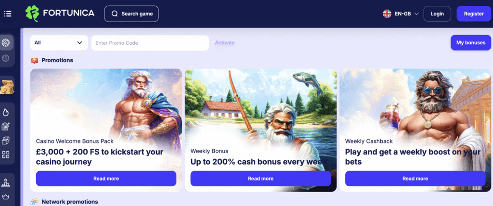The width and height of the screenshot is (493, 206).
Task: Click the Enter Promo Code field
Action: pyautogui.click(x=150, y=43)
